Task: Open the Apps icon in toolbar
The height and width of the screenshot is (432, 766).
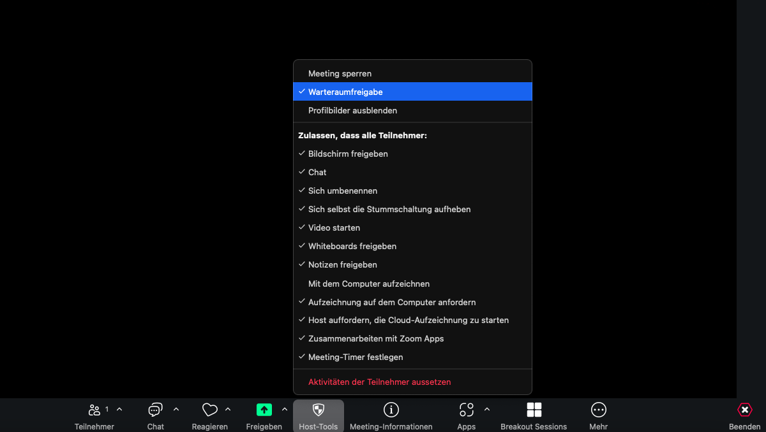Action: point(466,410)
